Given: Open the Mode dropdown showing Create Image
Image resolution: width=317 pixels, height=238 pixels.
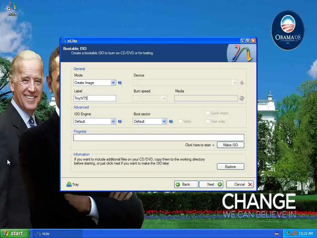Looking at the screenshot, I should (94, 82).
